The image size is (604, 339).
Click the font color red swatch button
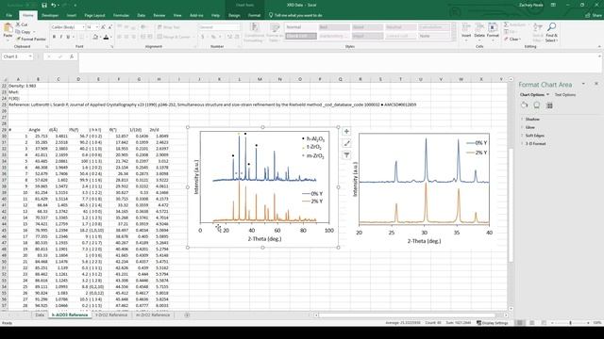pyautogui.click(x=106, y=37)
